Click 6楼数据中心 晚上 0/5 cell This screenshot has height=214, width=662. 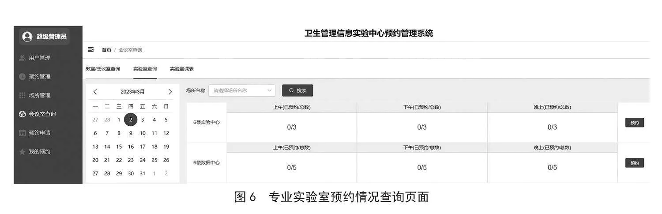pos(552,167)
